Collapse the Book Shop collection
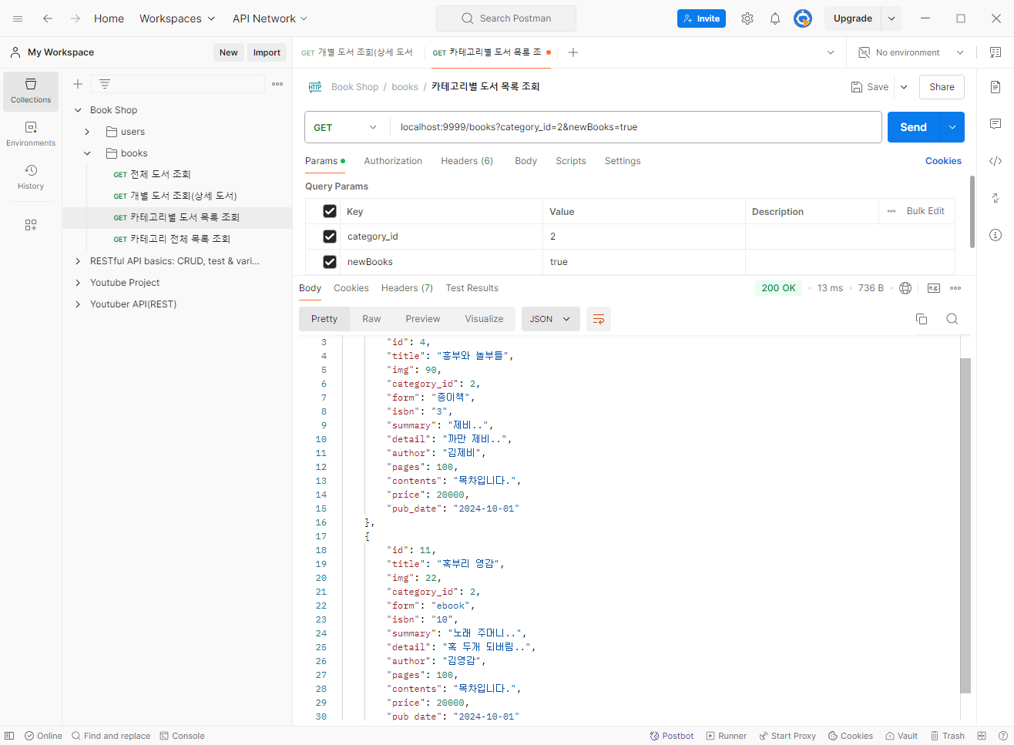1014x745 pixels. 78,110
